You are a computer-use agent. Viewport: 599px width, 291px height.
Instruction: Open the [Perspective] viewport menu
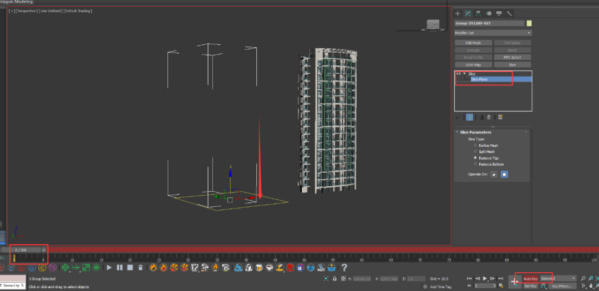click(27, 11)
